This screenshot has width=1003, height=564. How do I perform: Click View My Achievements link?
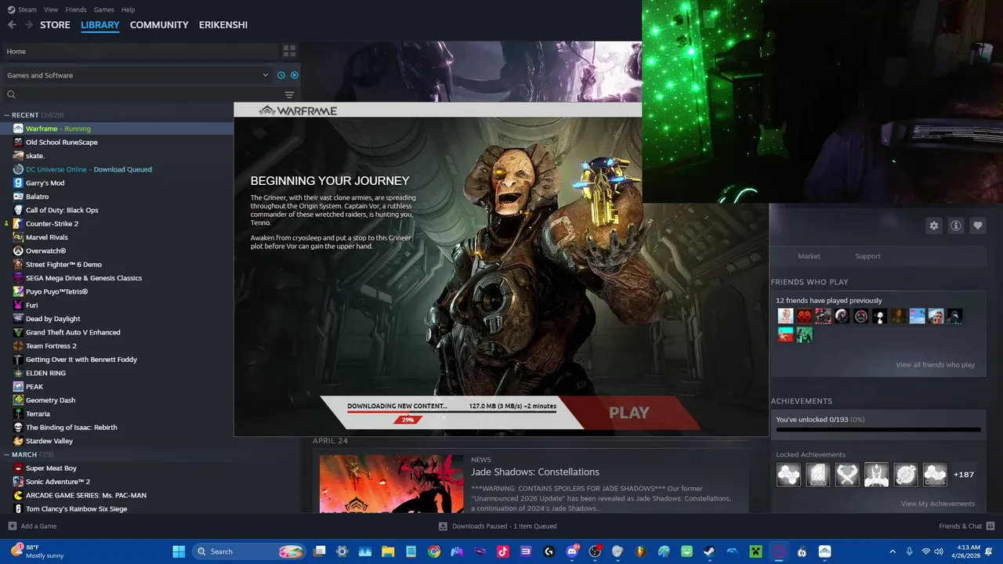coord(937,504)
